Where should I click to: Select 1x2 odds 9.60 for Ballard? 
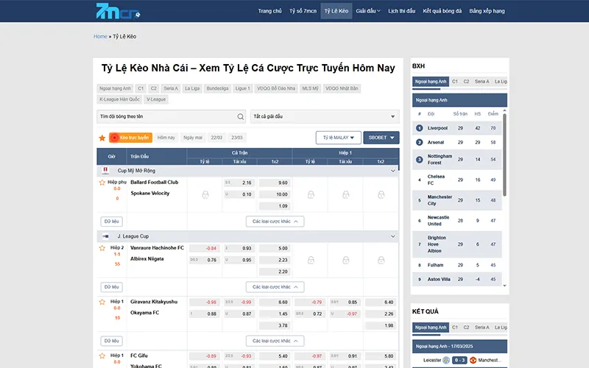275,183
